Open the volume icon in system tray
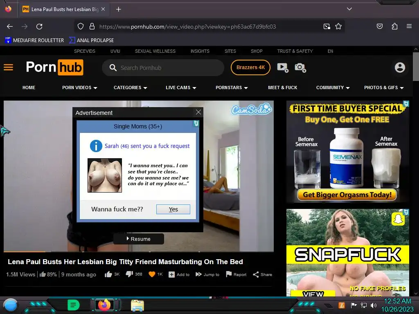Image resolution: width=419 pixels, height=314 pixels. (373, 305)
